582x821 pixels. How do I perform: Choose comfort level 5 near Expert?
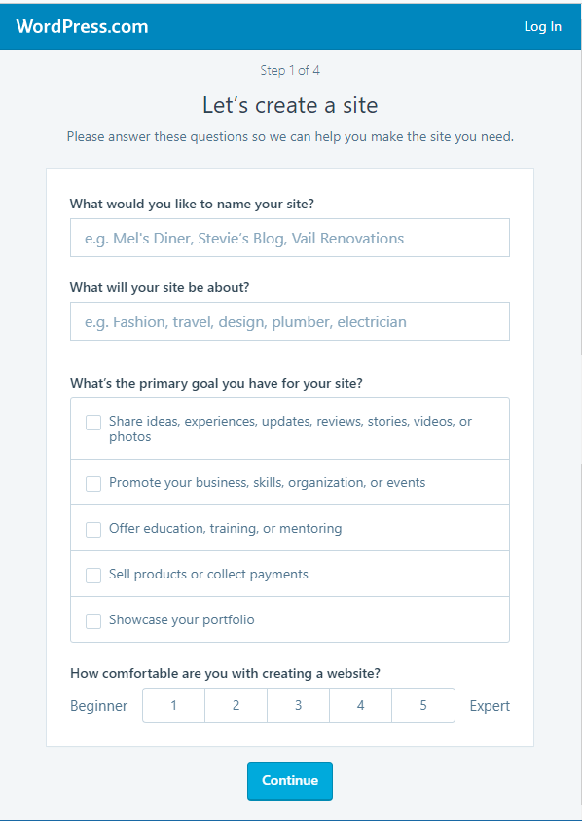coord(423,705)
